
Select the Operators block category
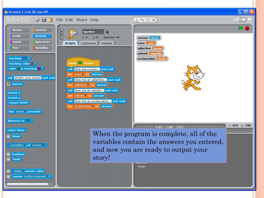(42, 42)
